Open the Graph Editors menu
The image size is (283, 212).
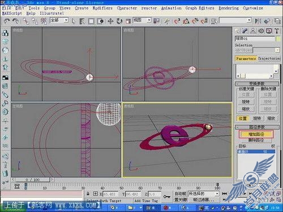[200, 8]
